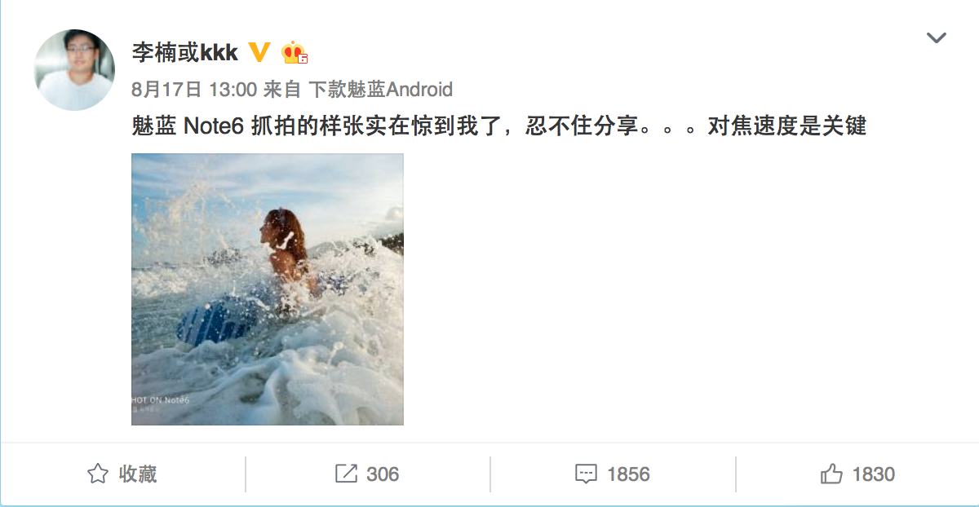Open 李楠或kkk's profile avatar
The height and width of the screenshot is (507, 979).
coord(74,70)
